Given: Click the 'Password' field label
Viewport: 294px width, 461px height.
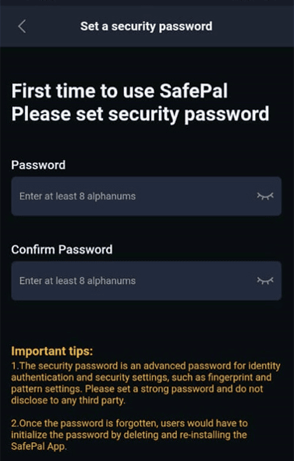Looking at the screenshot, I should point(38,165).
